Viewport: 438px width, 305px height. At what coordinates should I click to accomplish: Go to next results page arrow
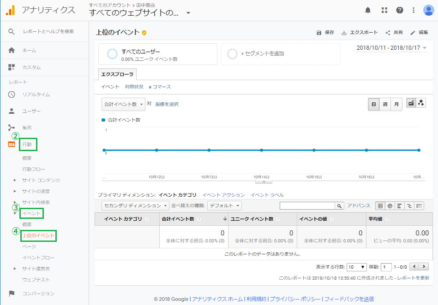424,266
